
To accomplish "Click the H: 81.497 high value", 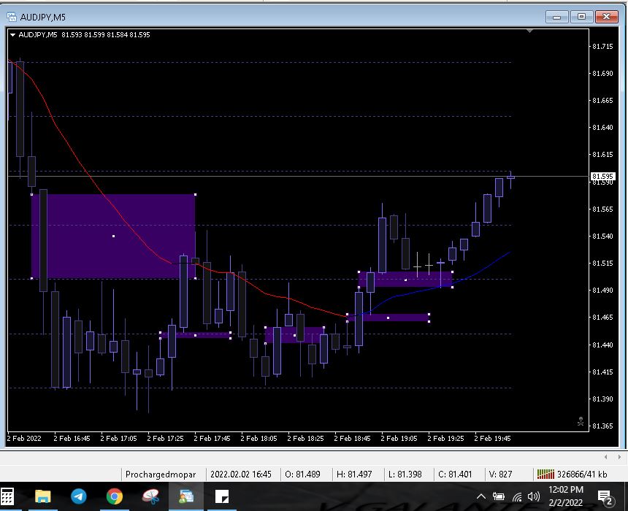I will point(354,474).
